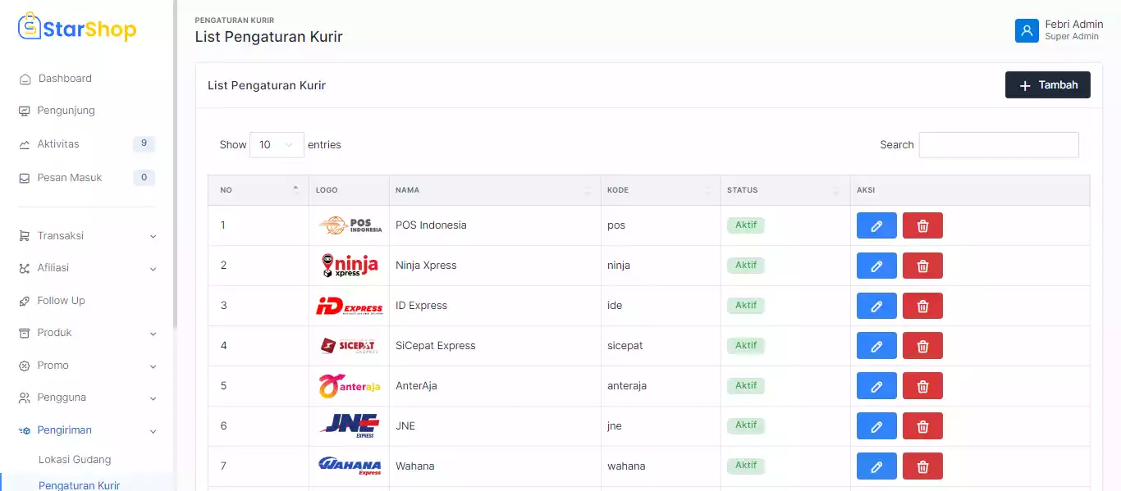Select Lokasi Gudang submenu item
Screen dimensions: 1121x491
pos(75,460)
